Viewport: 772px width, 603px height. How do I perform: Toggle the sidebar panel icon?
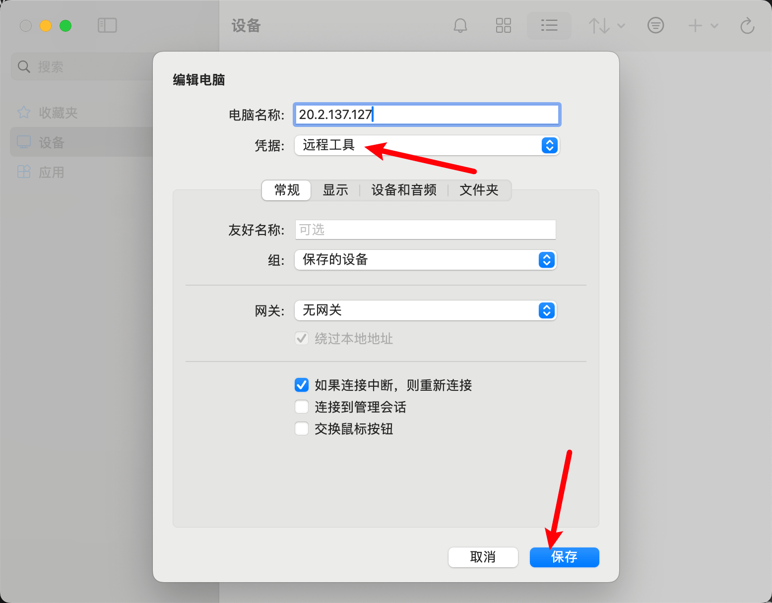tap(107, 25)
